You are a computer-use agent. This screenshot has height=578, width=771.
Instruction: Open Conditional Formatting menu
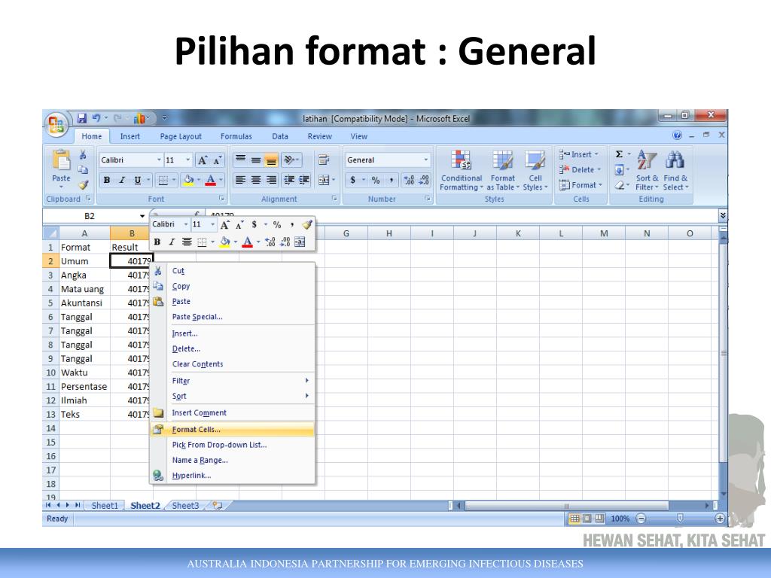tap(462, 171)
